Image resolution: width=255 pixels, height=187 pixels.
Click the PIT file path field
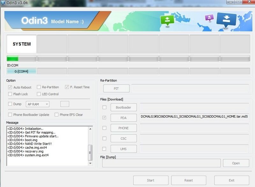click(x=190, y=88)
